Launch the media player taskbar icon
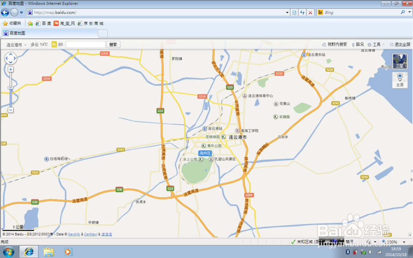 point(68,252)
